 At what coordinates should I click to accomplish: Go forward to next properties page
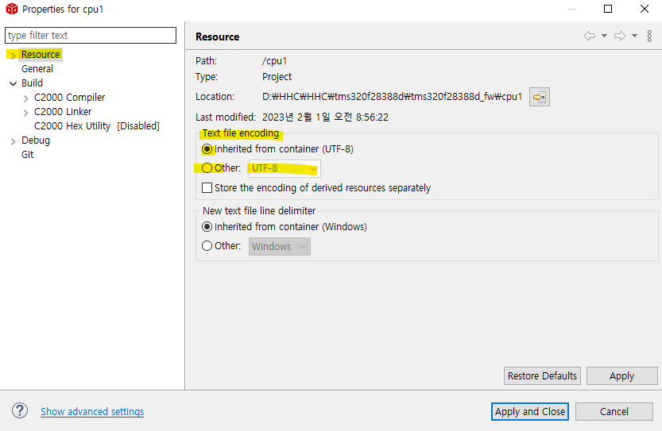619,37
